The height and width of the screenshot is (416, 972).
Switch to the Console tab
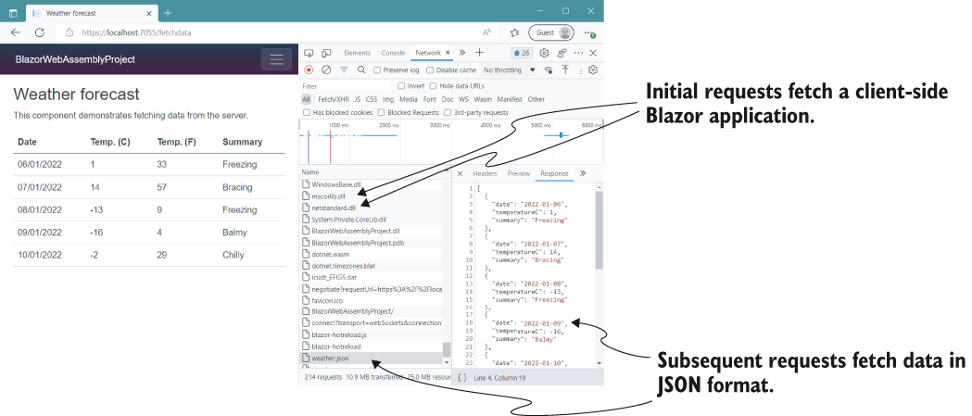click(393, 54)
